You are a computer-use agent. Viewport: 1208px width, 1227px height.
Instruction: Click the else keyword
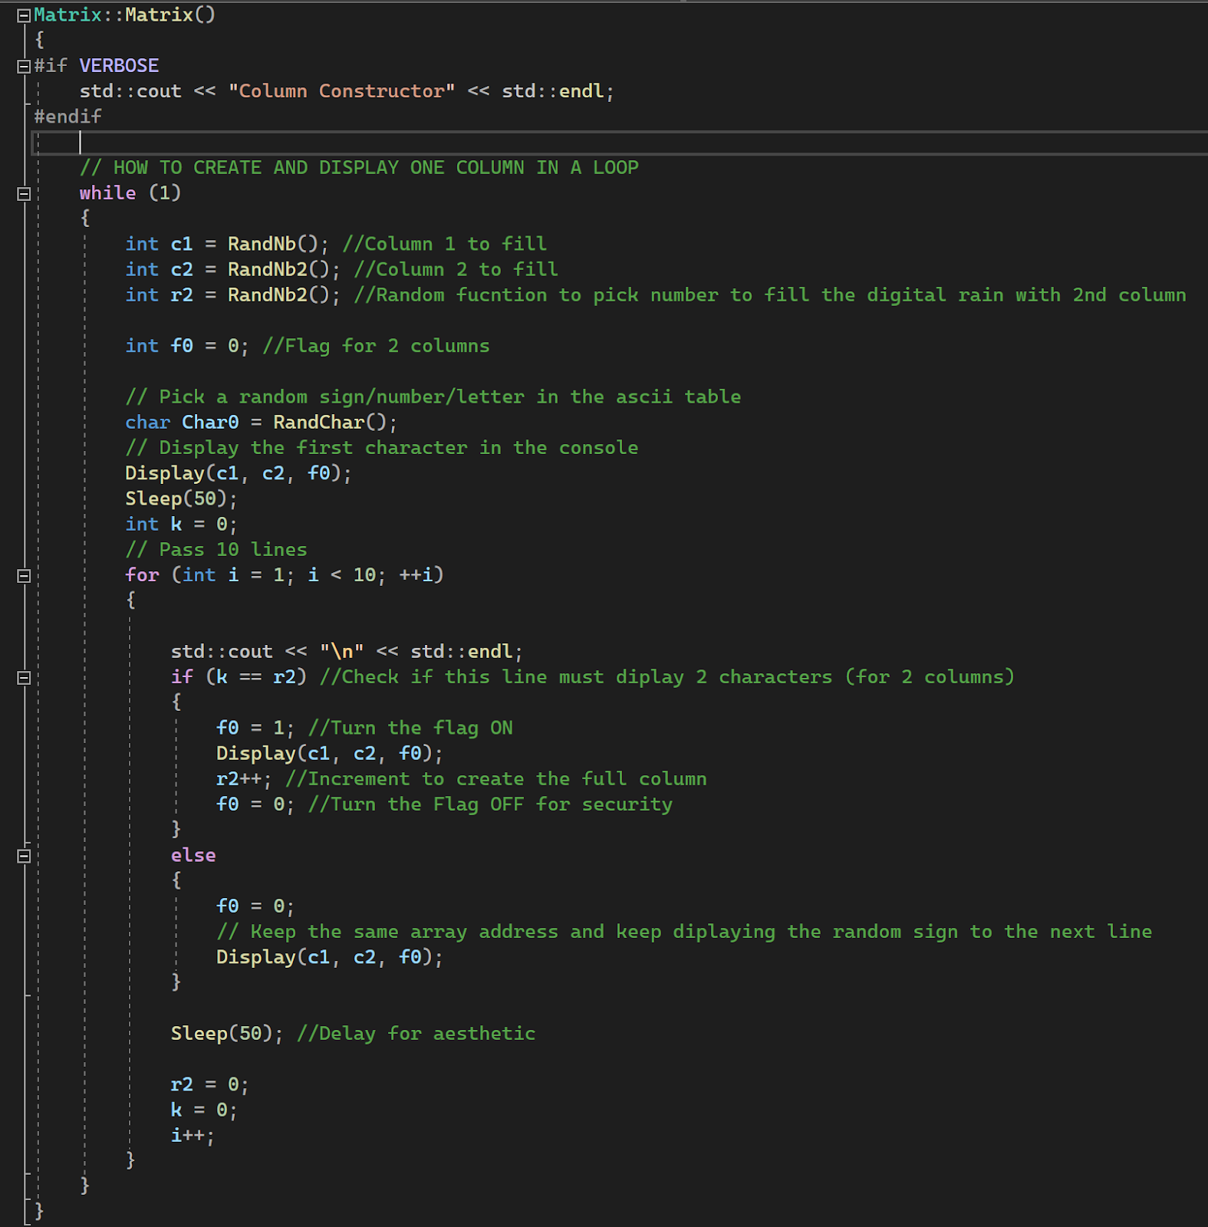[193, 855]
